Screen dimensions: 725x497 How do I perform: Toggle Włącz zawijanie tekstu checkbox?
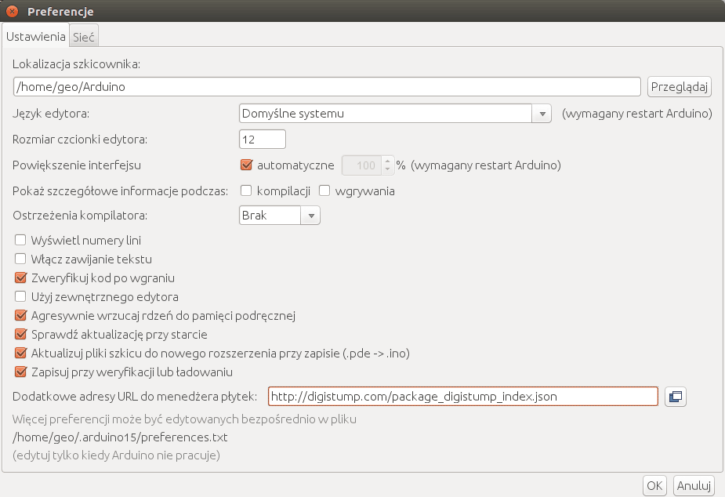click(x=21, y=259)
